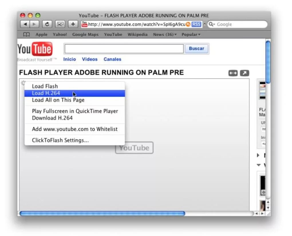Click inside the YouTube search box
292x236 pixels.
[124, 49]
